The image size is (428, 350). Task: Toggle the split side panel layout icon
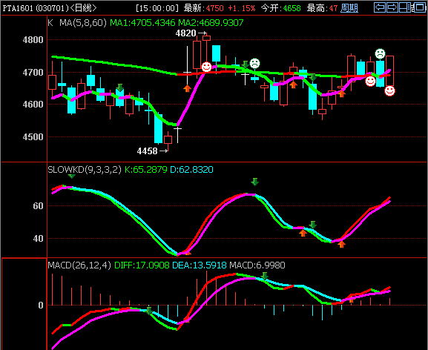point(405,7)
